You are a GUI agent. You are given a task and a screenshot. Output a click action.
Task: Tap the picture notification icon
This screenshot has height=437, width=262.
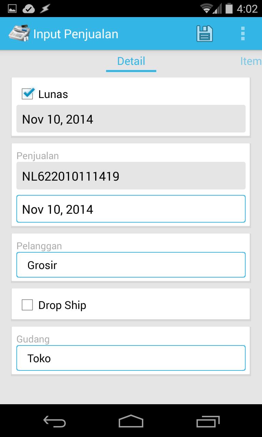(12, 9)
